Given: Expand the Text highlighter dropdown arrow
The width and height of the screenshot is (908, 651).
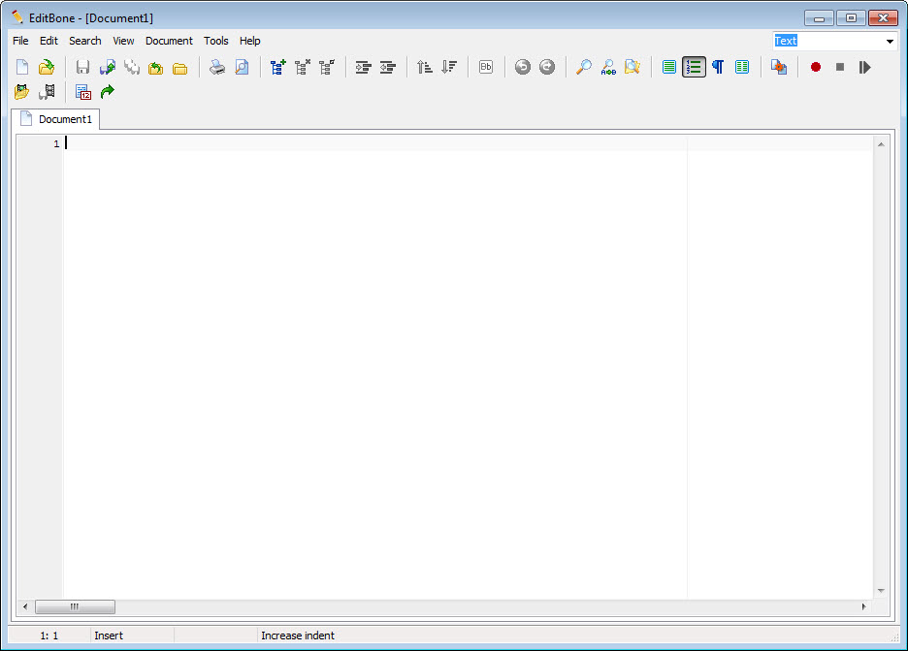Looking at the screenshot, I should (x=890, y=42).
